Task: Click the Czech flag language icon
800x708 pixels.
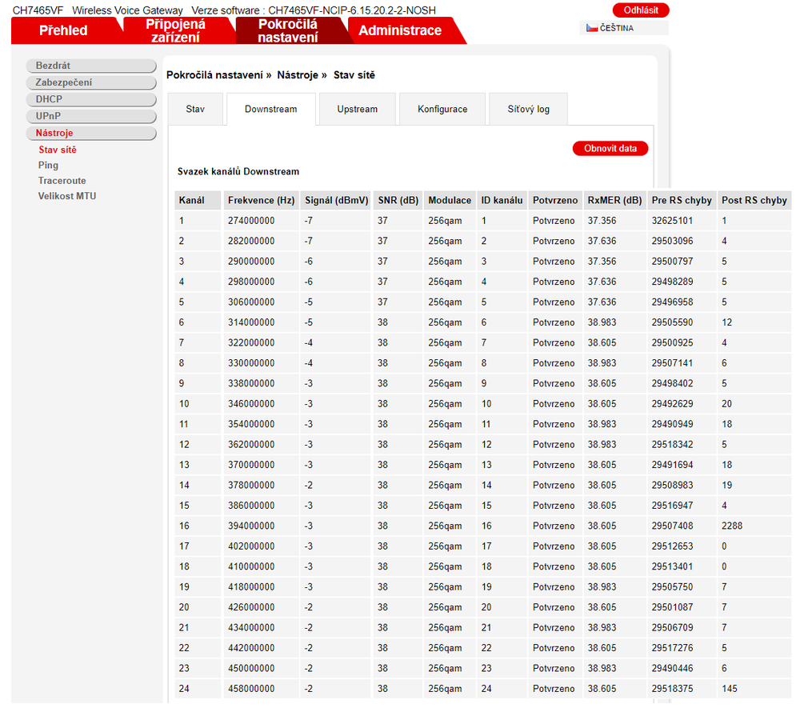Action: click(x=591, y=28)
